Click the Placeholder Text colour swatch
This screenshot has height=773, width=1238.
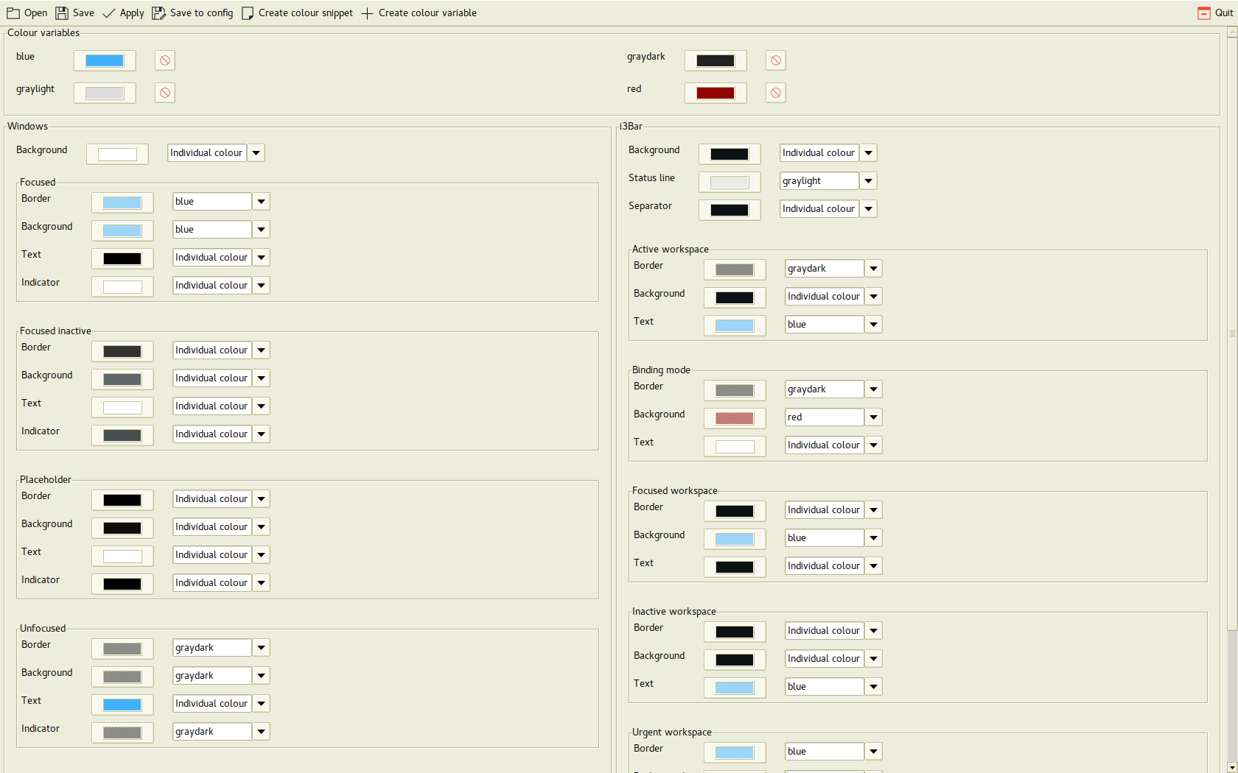pos(122,556)
